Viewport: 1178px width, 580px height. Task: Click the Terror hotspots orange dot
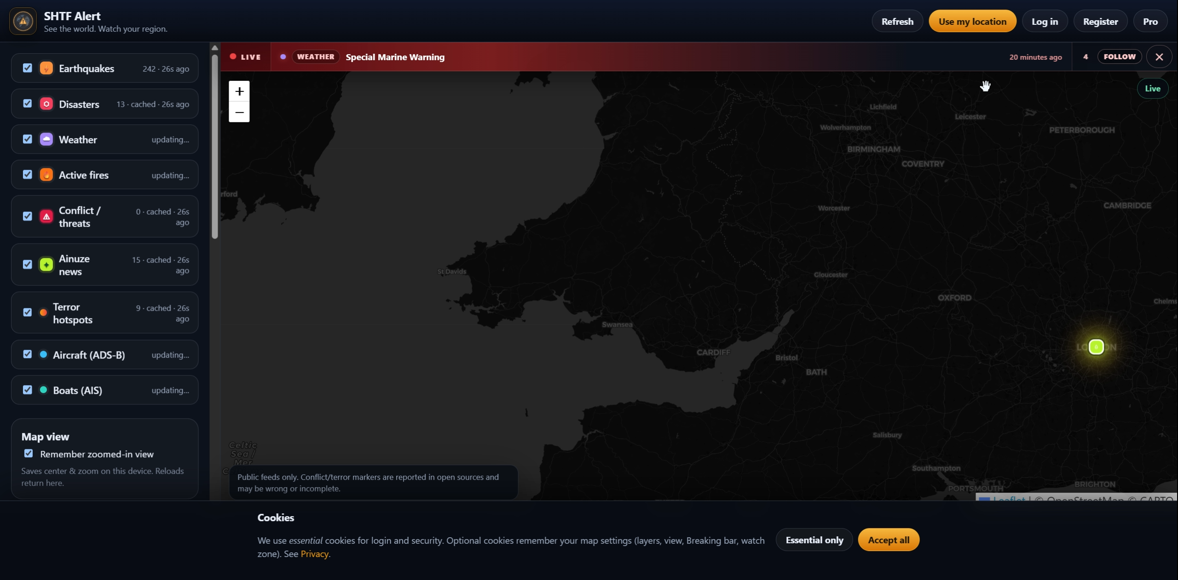pos(43,313)
